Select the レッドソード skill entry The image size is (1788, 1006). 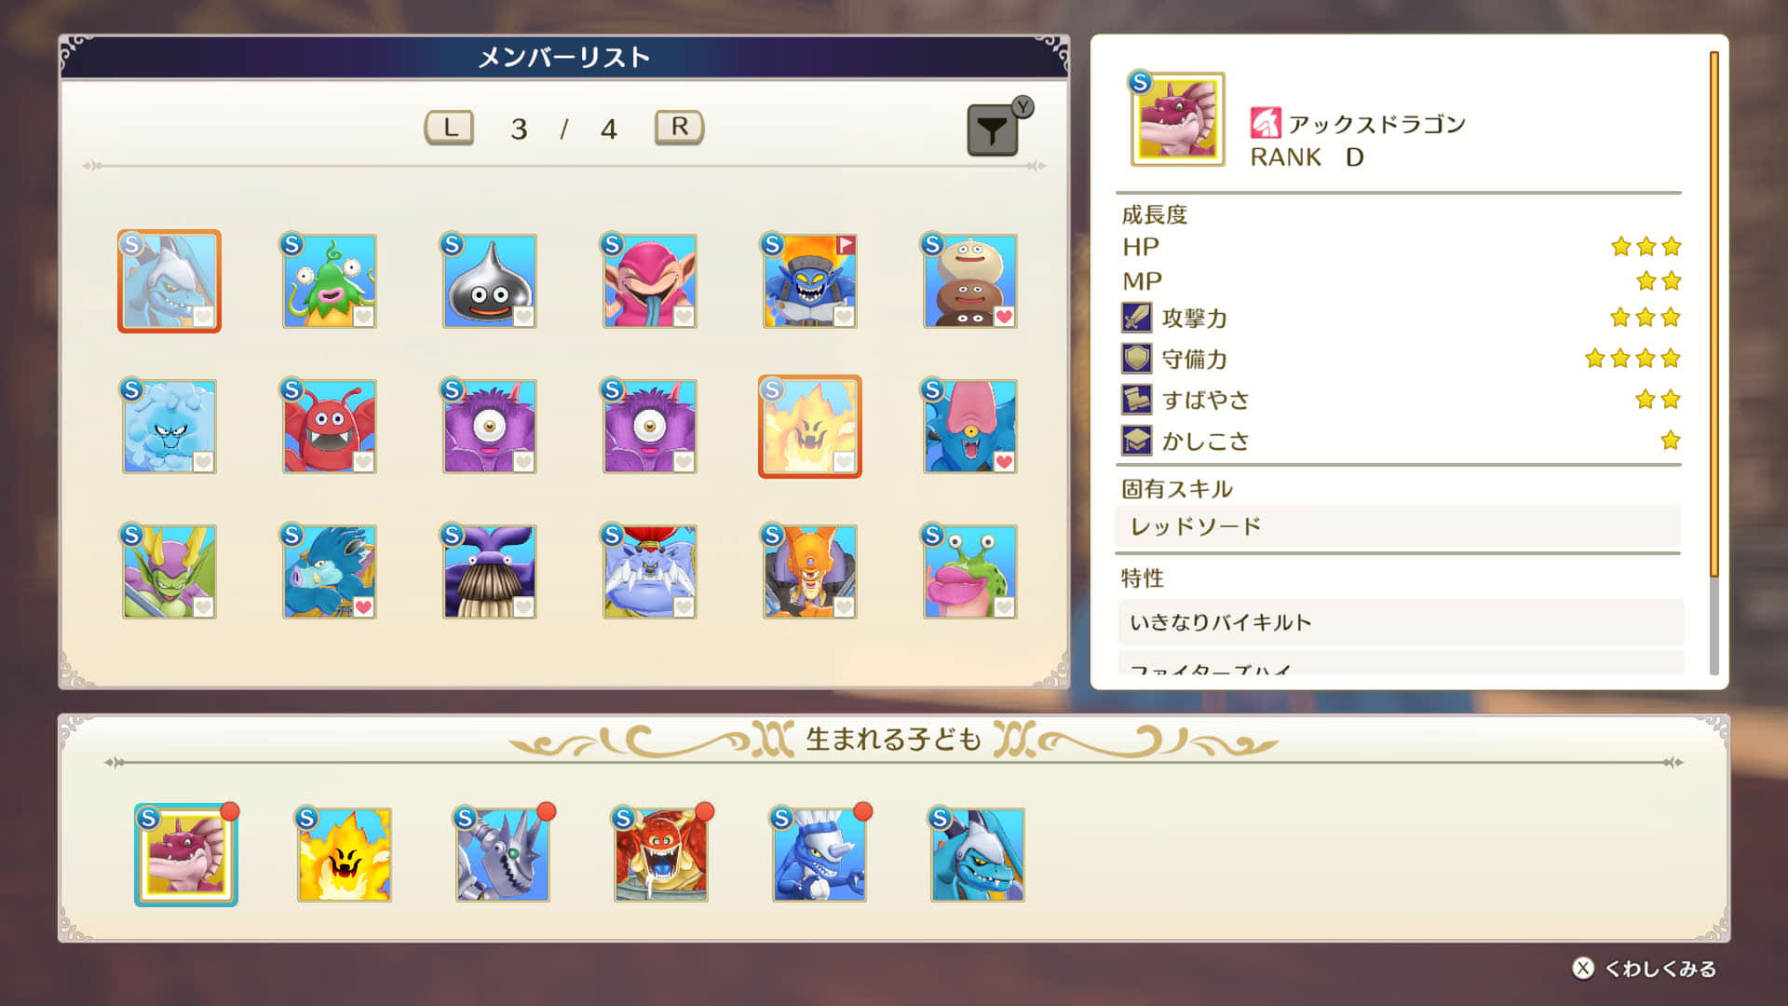[x=1399, y=526]
